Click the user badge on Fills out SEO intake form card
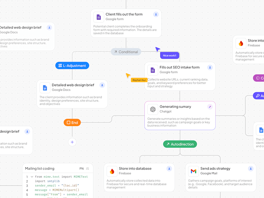264x198 pixels. pyautogui.click(x=210, y=68)
